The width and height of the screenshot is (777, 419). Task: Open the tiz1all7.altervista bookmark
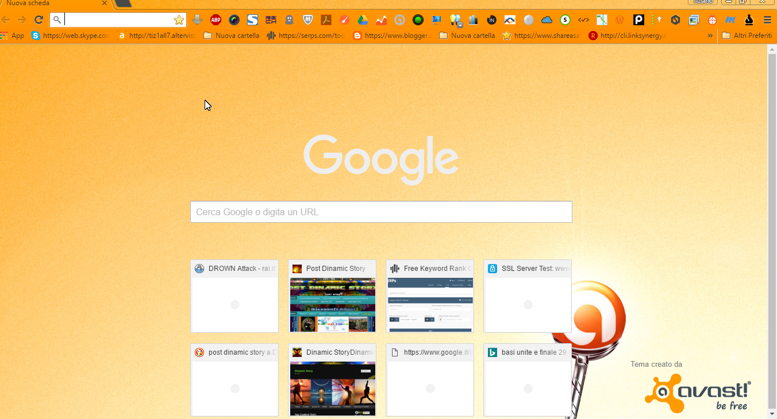pyautogui.click(x=156, y=36)
